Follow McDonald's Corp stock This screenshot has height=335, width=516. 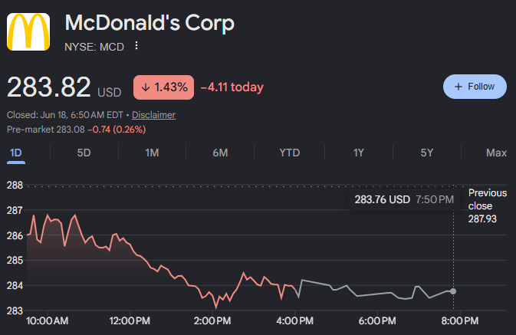tap(475, 87)
